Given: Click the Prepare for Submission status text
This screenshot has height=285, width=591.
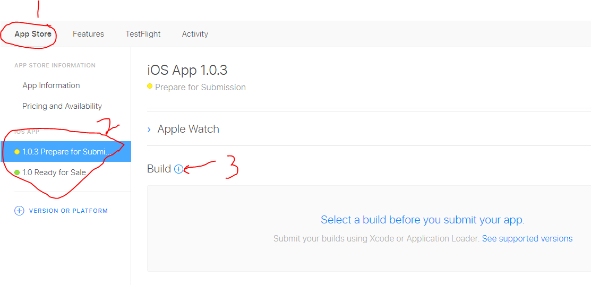Looking at the screenshot, I should (200, 87).
